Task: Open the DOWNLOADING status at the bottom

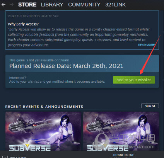Action: click(124, 155)
